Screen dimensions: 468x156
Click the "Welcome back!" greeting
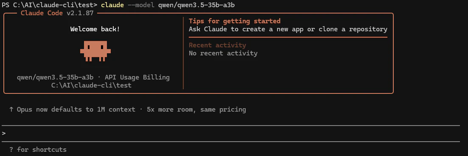pos(95,29)
